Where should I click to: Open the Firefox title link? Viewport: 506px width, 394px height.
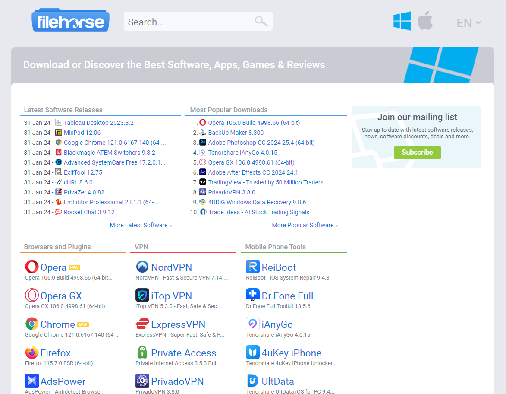pos(56,353)
